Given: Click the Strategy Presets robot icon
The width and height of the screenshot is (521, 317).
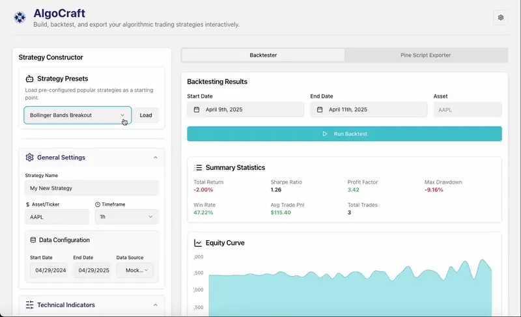Looking at the screenshot, I should [x=29, y=79].
